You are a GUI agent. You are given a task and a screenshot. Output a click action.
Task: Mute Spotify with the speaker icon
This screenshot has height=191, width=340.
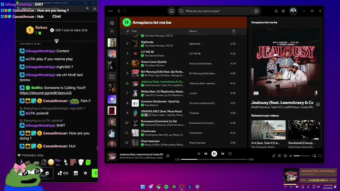coord(291,156)
